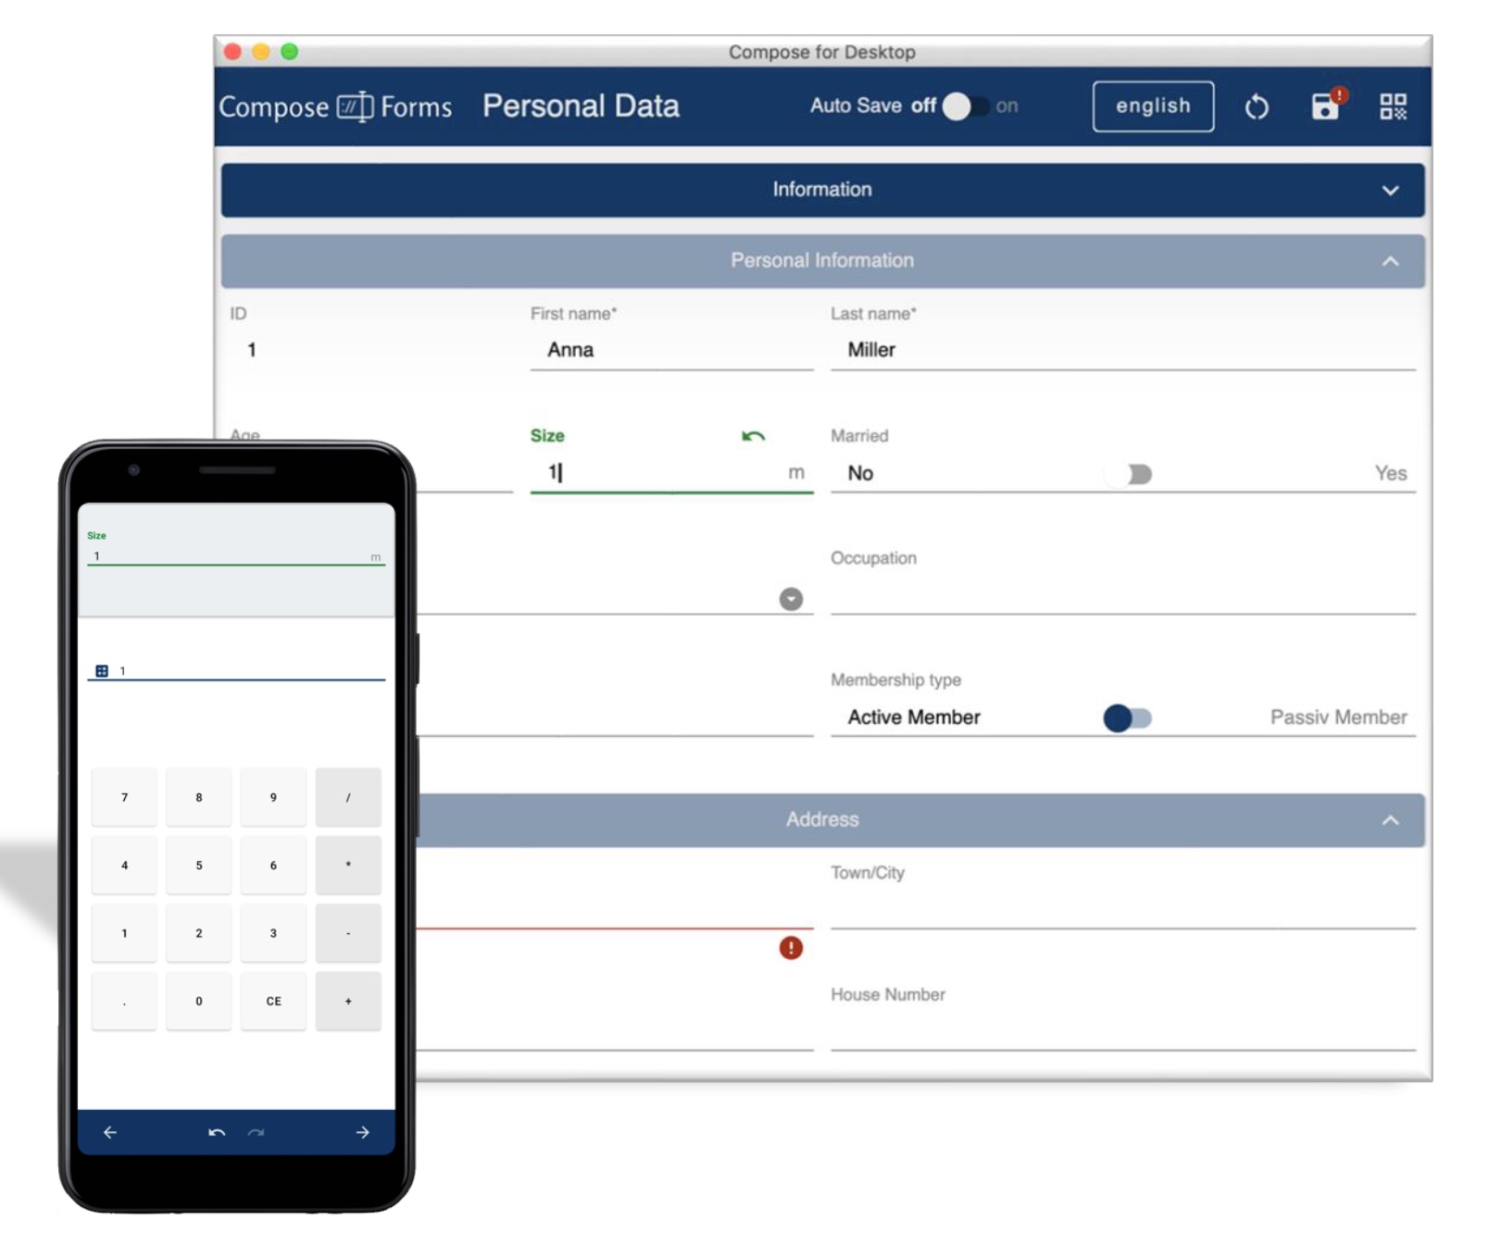Click the forward arrow on phone bottom bar
1489x1233 pixels.
[x=362, y=1132]
